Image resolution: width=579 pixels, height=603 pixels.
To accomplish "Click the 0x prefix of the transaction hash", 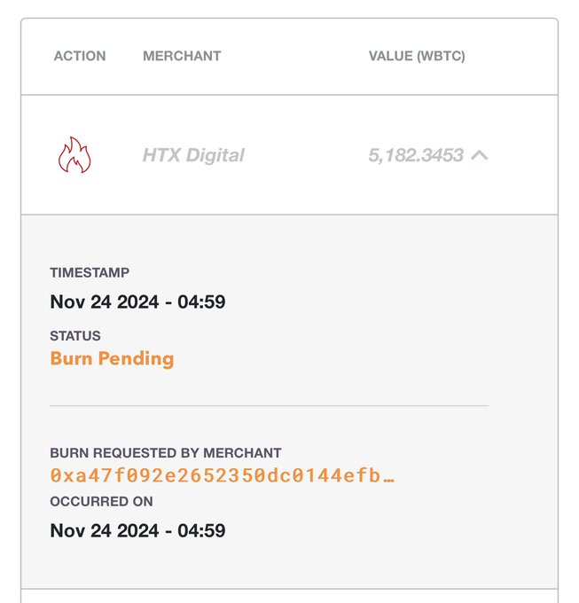I will click(x=62, y=475).
